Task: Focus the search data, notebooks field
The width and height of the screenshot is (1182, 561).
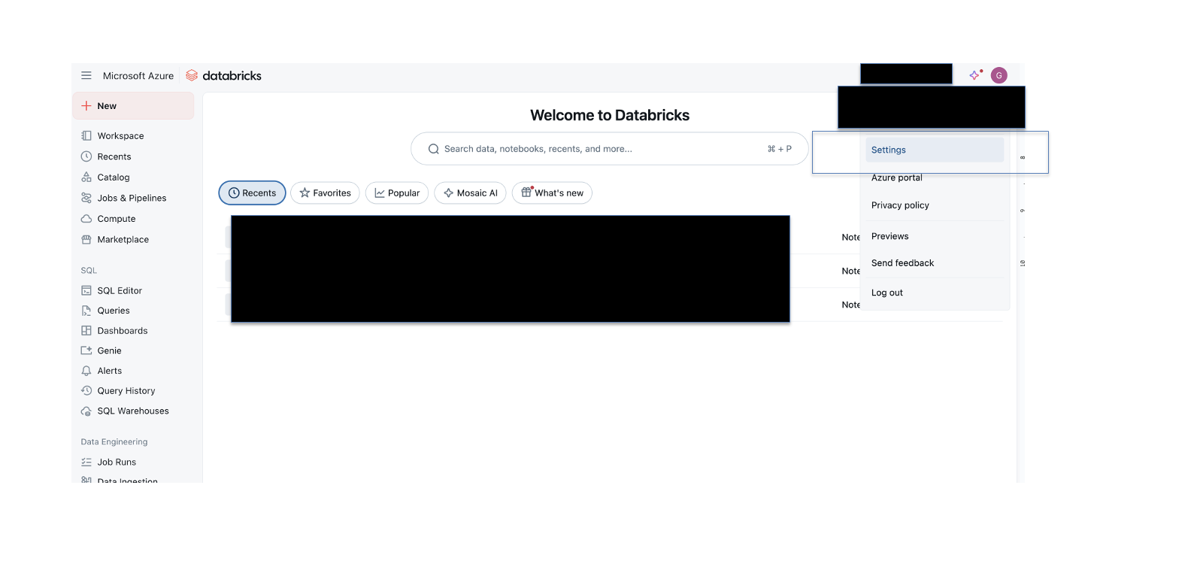Action: (x=610, y=149)
